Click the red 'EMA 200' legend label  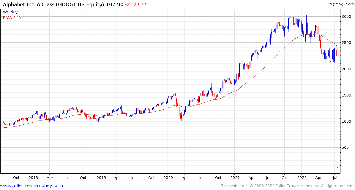12,18
